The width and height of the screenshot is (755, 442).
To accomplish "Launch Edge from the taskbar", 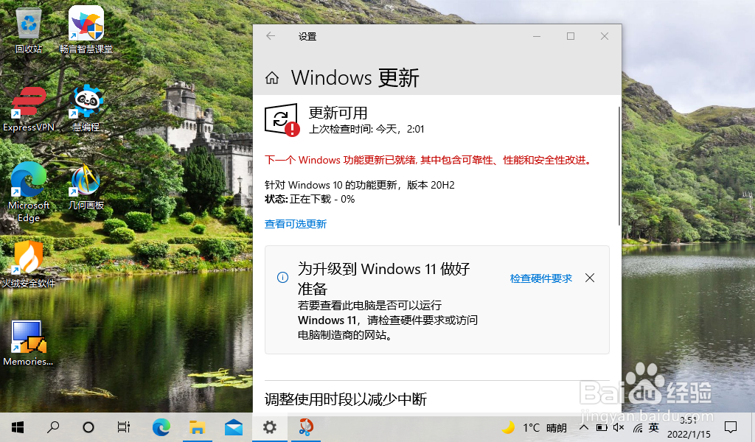I will pyautogui.click(x=161, y=427).
